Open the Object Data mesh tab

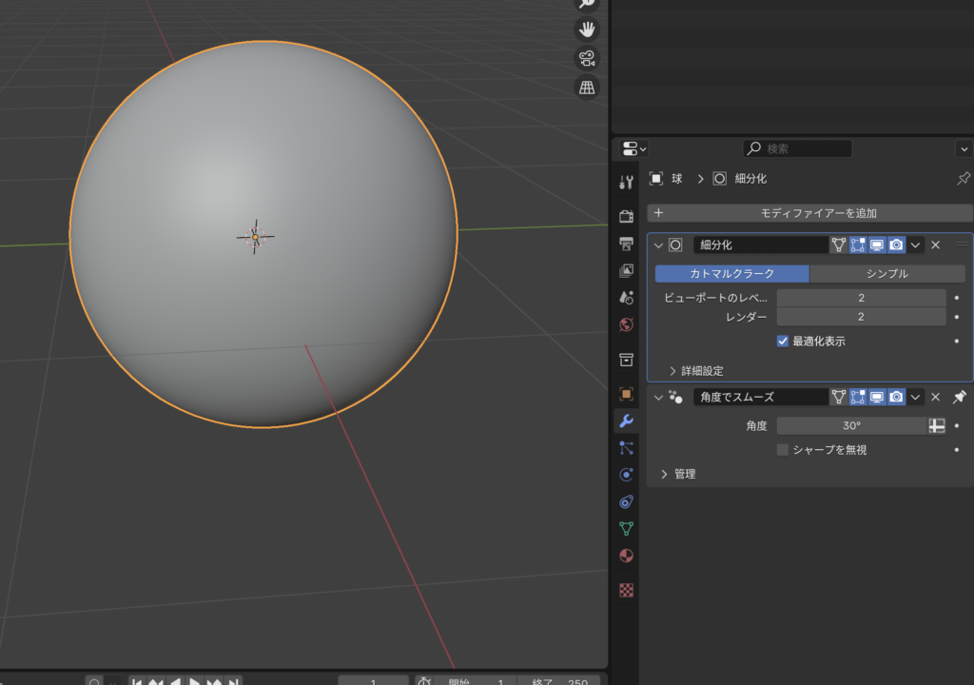pos(626,528)
